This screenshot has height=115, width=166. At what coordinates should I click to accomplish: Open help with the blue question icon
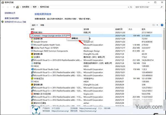(x=162, y=25)
